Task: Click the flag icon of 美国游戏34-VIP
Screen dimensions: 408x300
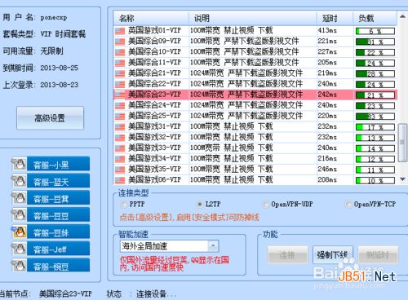Action: (x=120, y=159)
